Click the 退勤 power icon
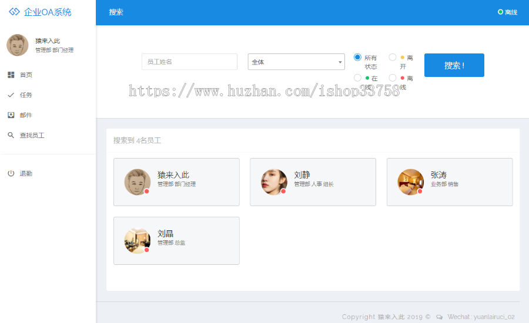The width and height of the screenshot is (529, 323). [x=11, y=173]
